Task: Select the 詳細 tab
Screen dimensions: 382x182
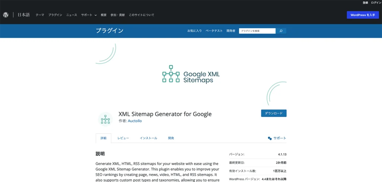Action: tap(104, 138)
